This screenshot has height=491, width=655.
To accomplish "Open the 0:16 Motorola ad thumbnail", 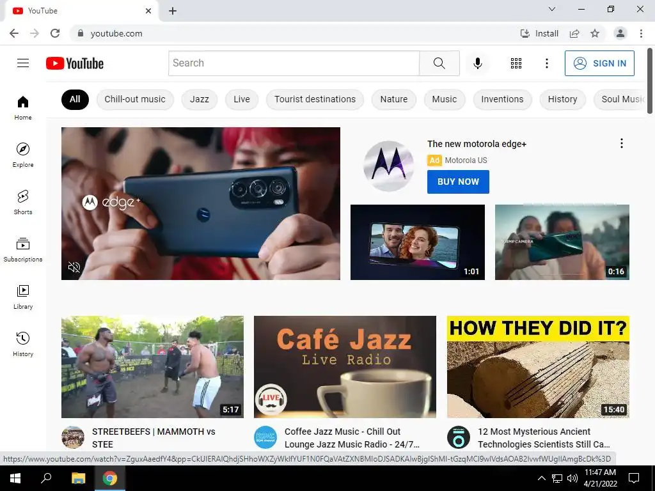I will [x=562, y=242].
